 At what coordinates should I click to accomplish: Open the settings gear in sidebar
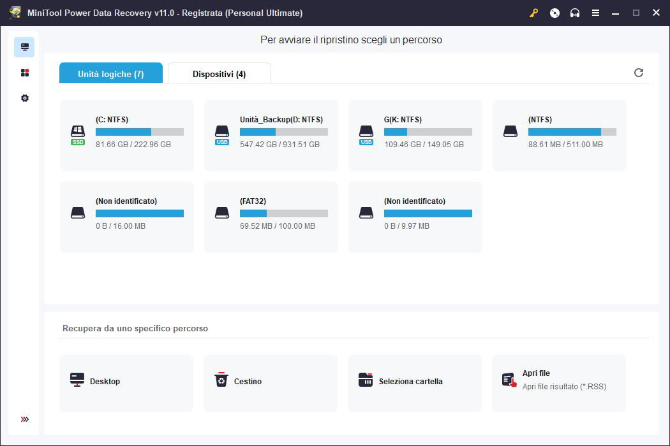coord(25,98)
